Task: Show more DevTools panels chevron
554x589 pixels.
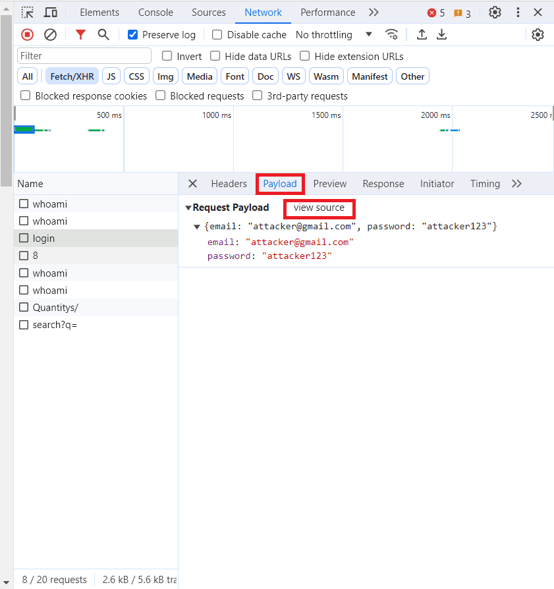Action: [374, 13]
